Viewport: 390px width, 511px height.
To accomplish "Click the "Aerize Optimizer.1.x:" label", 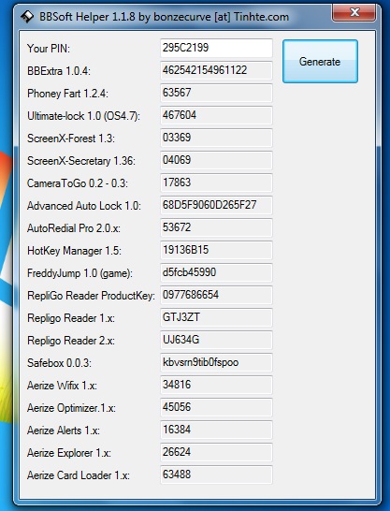I will pyautogui.click(x=72, y=408).
